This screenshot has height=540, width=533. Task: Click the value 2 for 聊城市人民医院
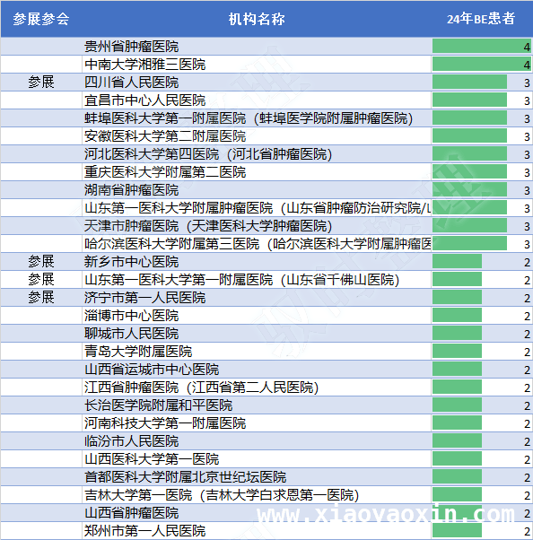(527, 334)
